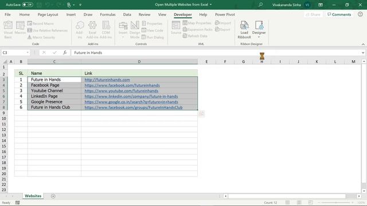The width and height of the screenshot is (367, 206).
Task: Open control Properties
Action: point(152,23)
